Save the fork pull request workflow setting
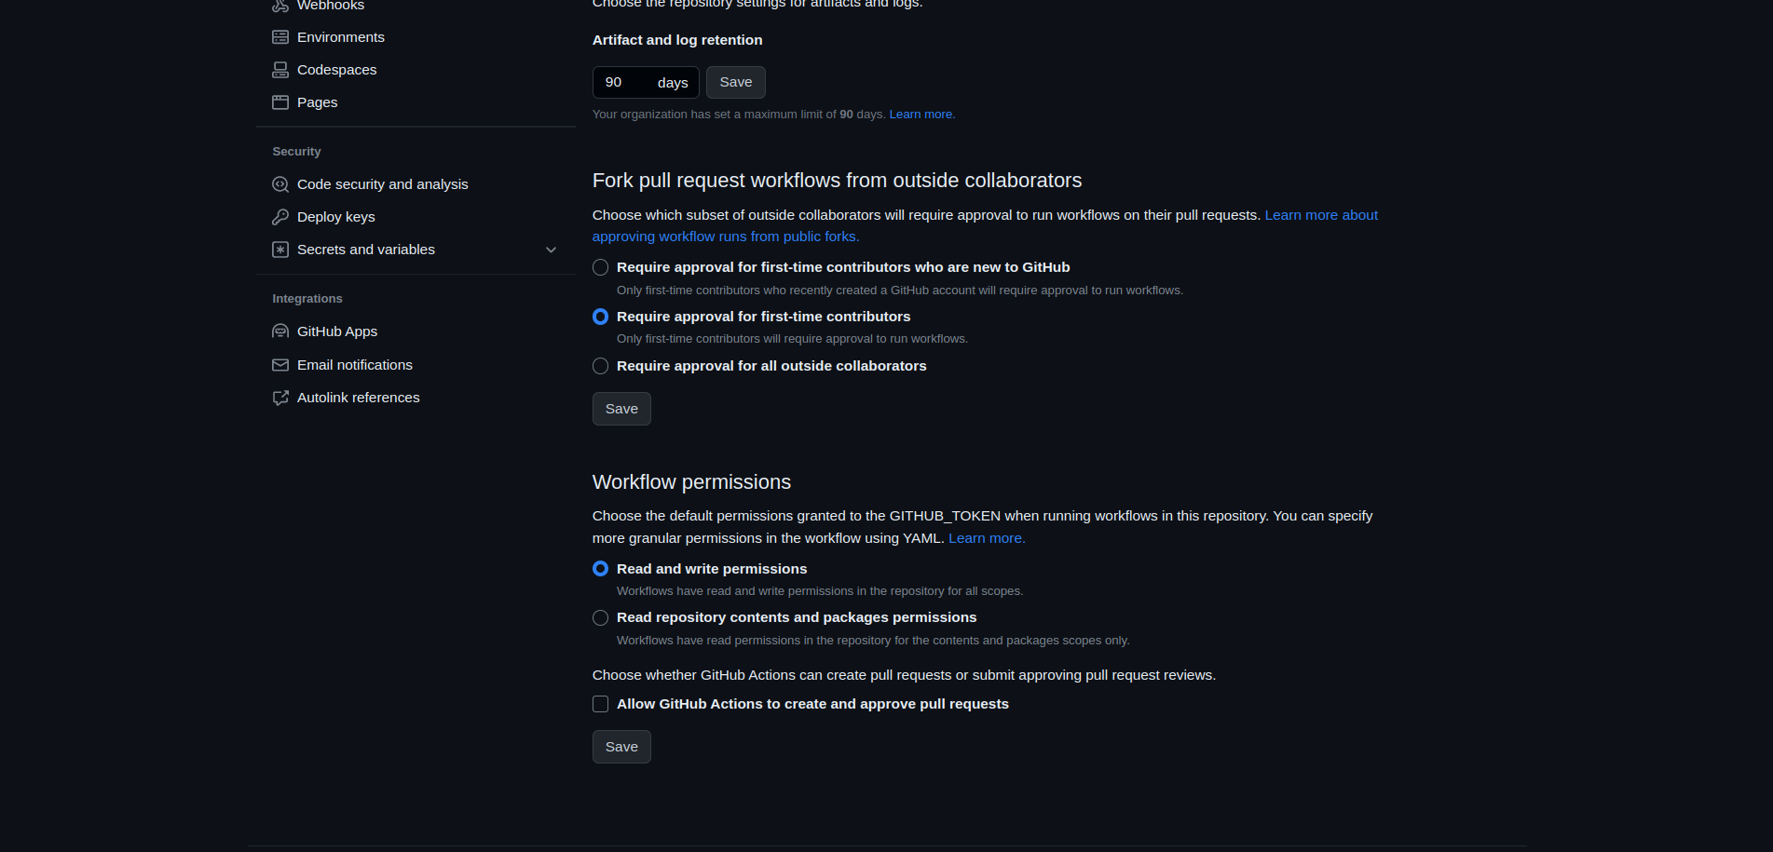The height and width of the screenshot is (852, 1773). [x=621, y=408]
